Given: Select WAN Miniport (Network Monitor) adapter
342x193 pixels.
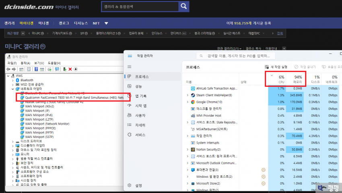Looking at the screenshot, I should coord(47,124).
